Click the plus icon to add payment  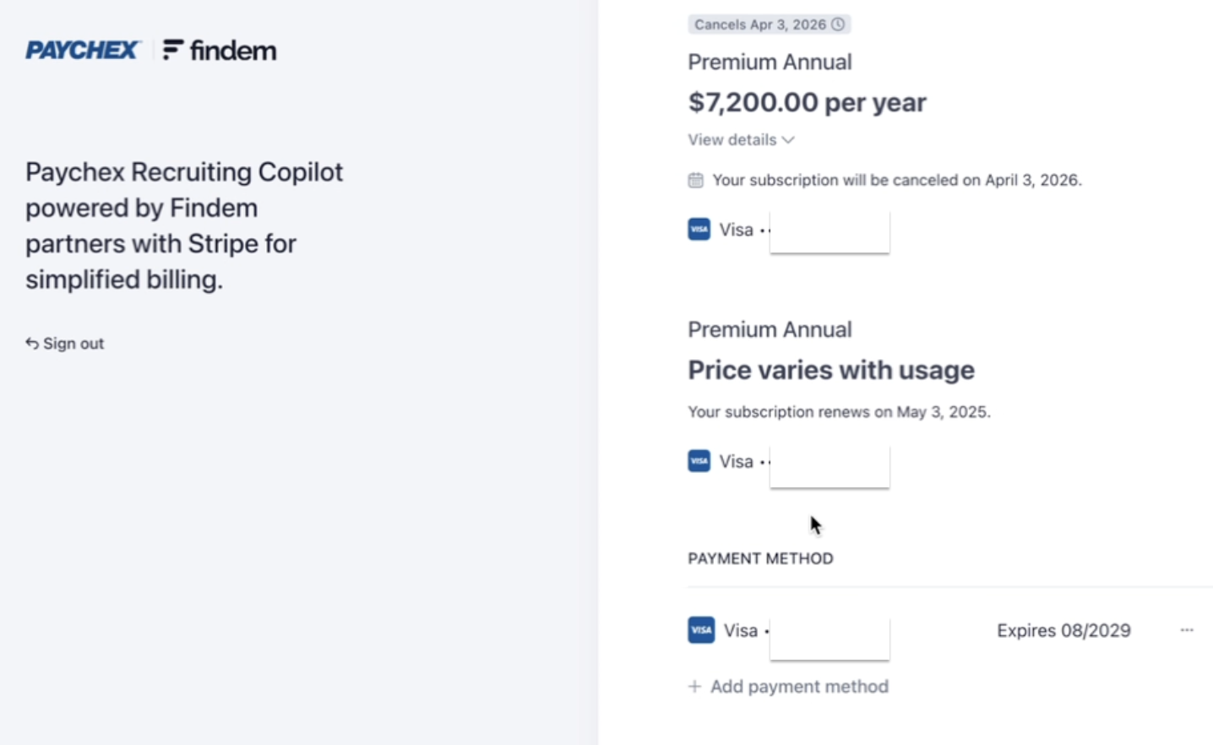click(694, 687)
